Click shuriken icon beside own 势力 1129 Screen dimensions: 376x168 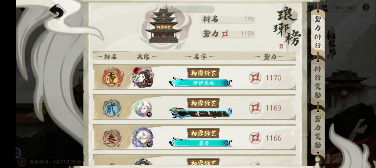(225, 34)
